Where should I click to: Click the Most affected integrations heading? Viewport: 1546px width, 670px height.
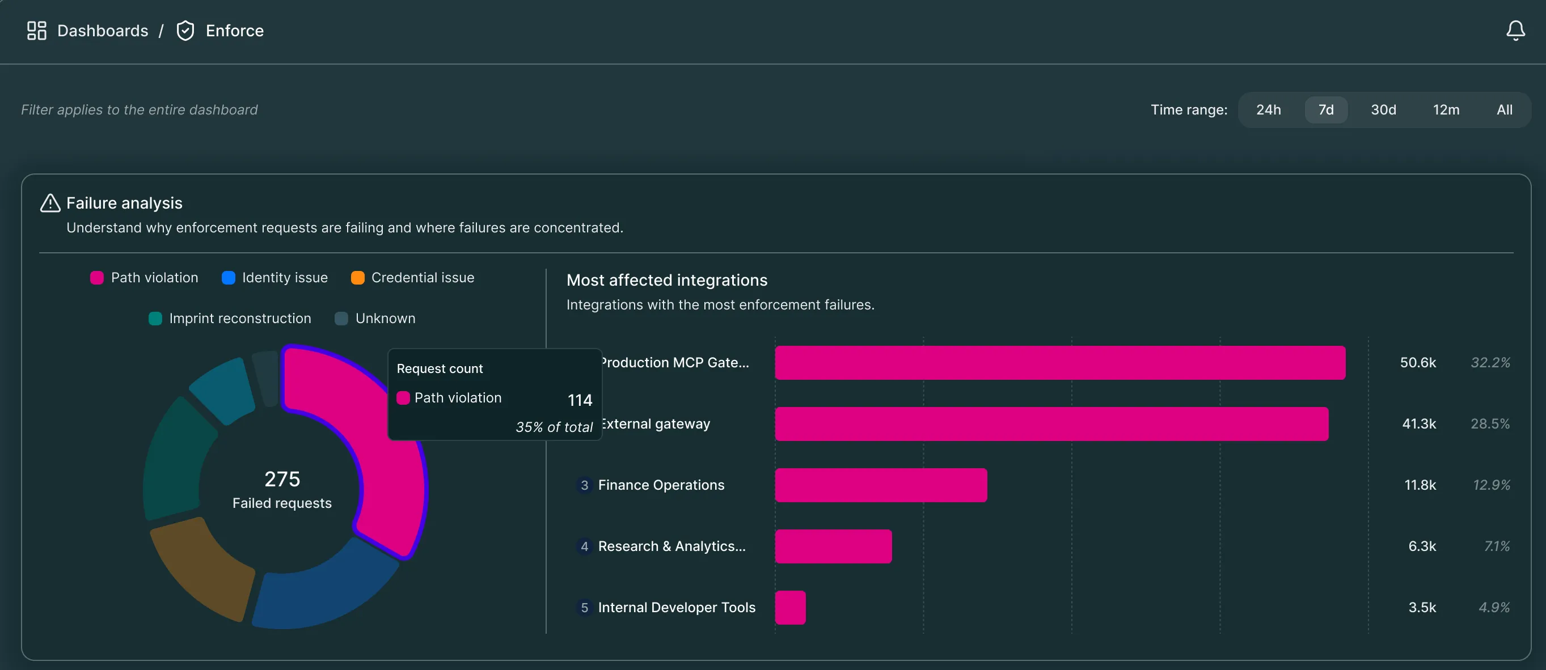[667, 280]
